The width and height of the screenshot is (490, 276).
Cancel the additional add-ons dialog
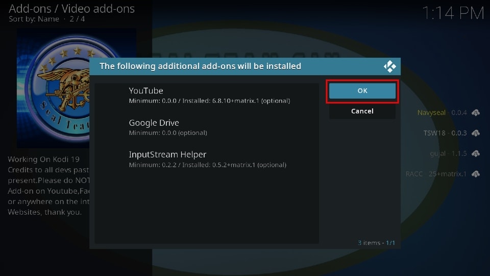pyautogui.click(x=362, y=111)
